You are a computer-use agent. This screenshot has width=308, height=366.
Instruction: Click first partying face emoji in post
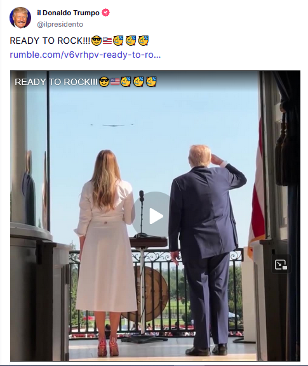coord(118,41)
